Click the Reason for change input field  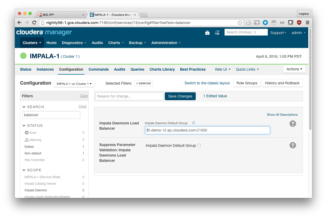(x=129, y=96)
